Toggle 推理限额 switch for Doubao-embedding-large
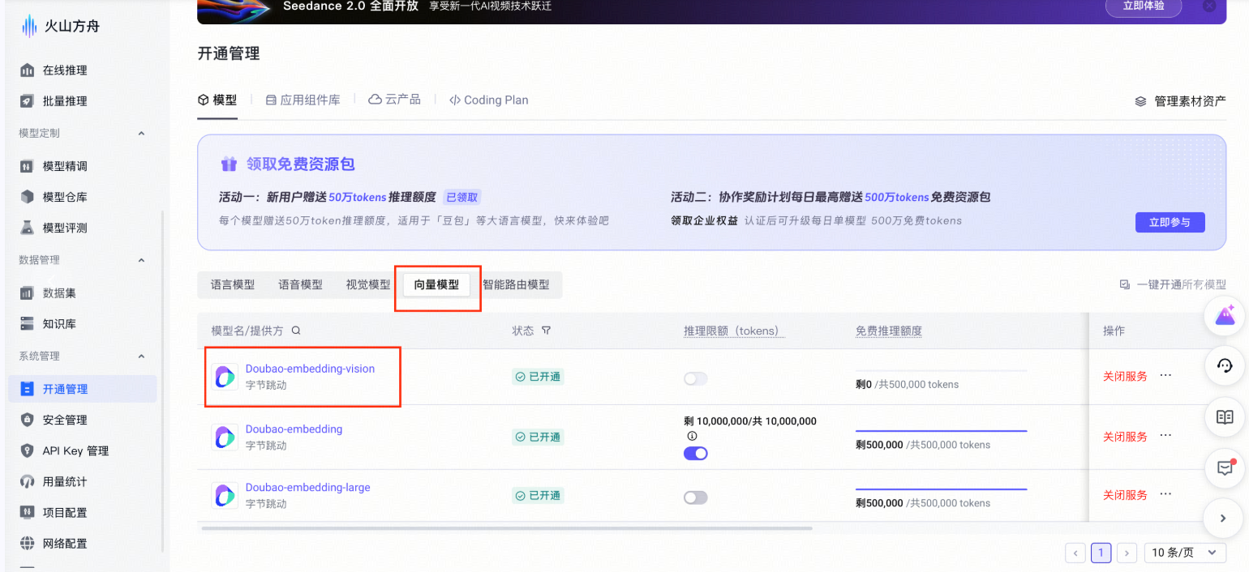 point(696,497)
